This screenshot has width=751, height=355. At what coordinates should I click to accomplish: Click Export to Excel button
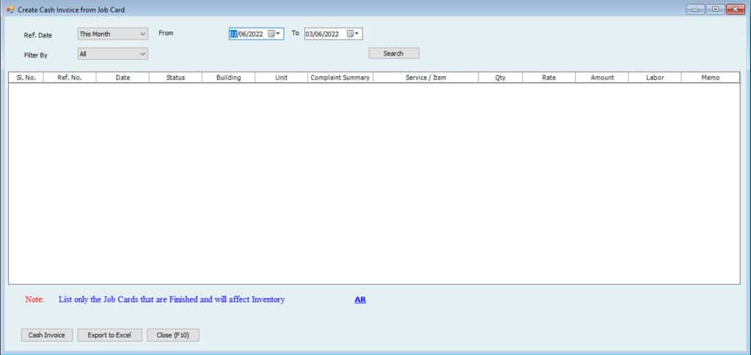tap(109, 335)
